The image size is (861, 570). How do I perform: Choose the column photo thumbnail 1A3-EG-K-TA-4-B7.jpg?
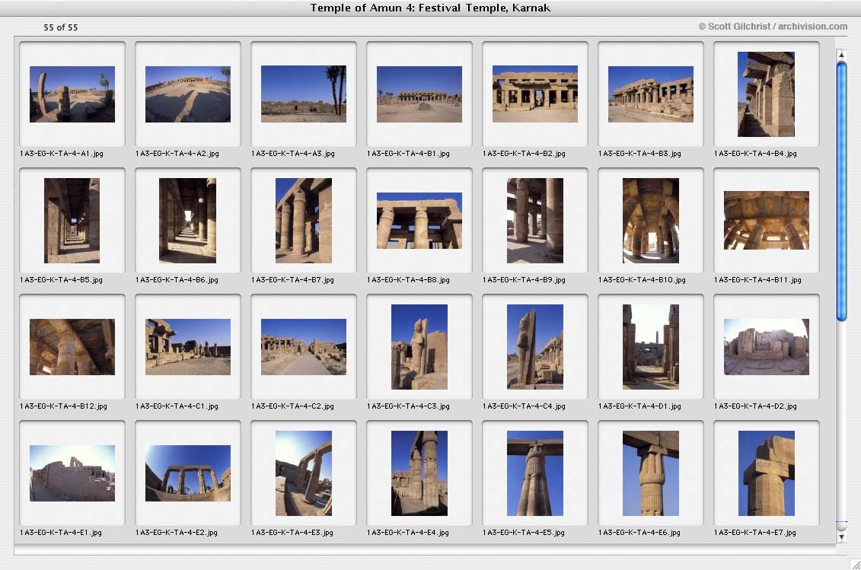(x=304, y=220)
